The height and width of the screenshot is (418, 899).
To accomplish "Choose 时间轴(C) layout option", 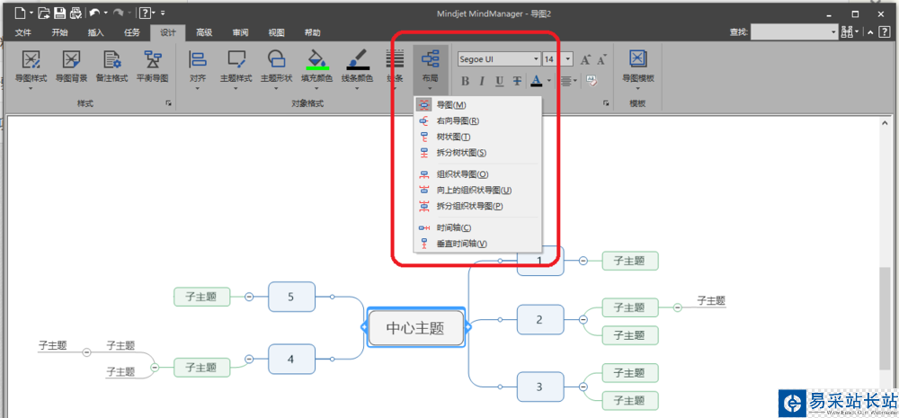I will (477, 227).
